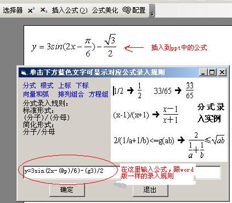Show the 根式 input rules

[47, 86]
